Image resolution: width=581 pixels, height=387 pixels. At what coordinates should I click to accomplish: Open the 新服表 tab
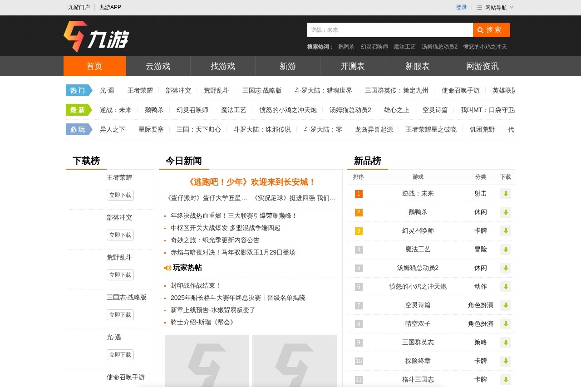418,66
